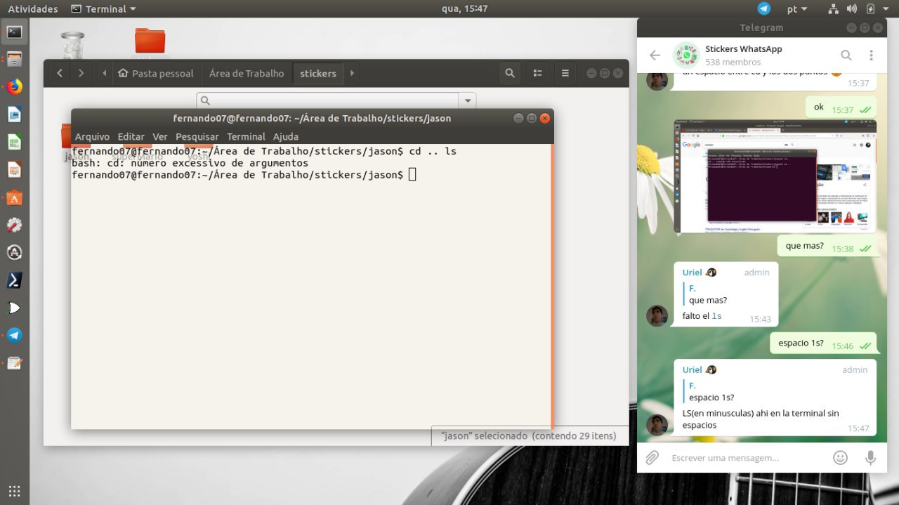Open LibreOffice Writer from the dock
The height and width of the screenshot is (505, 899).
[x=14, y=114]
